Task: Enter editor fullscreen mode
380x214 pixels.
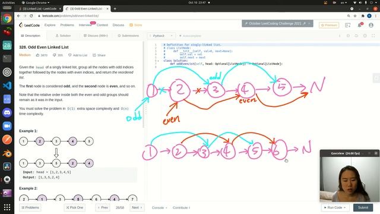Action: click(373, 36)
